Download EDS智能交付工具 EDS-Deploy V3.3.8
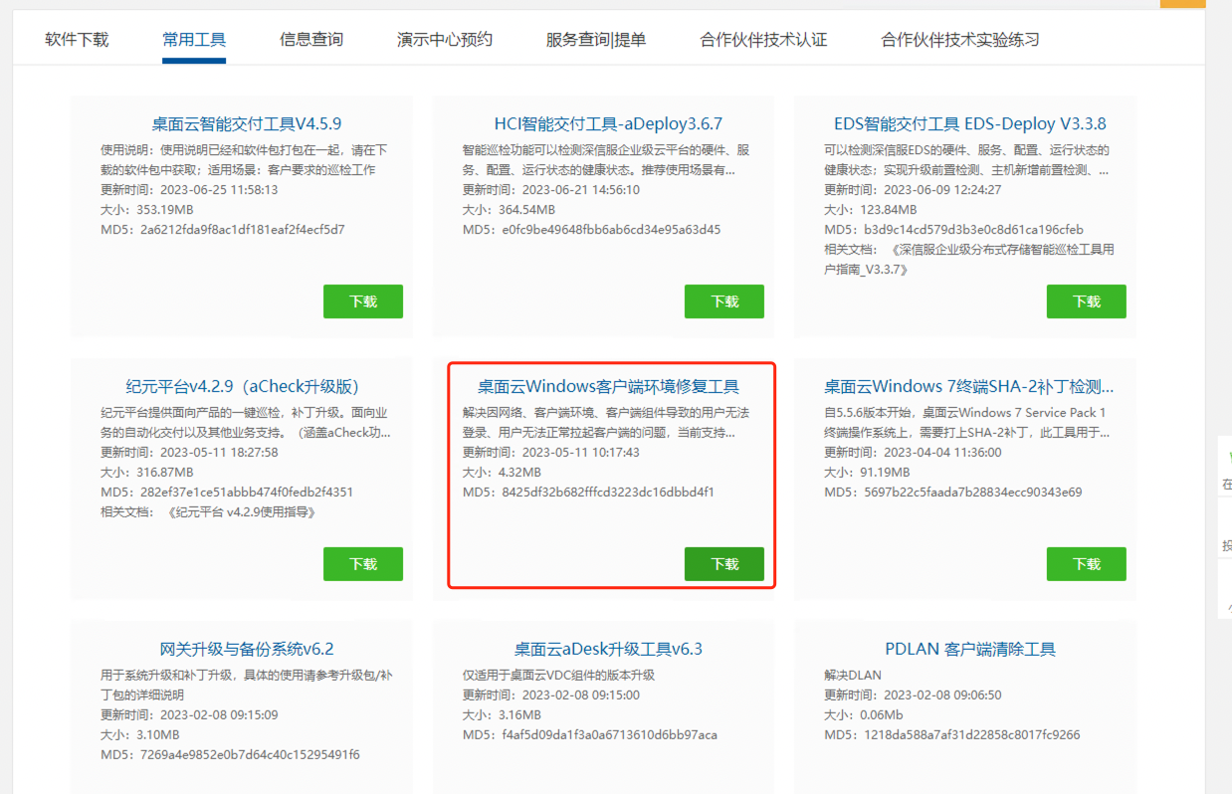 point(1086,301)
